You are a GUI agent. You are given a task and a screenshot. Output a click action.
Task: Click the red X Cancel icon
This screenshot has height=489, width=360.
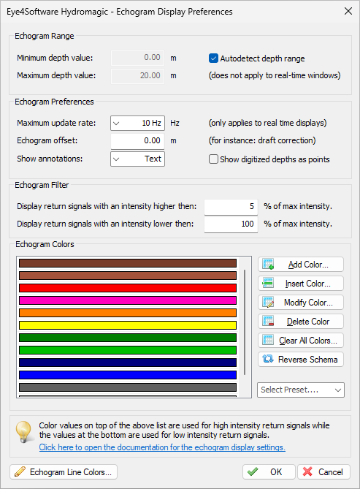(x=307, y=471)
